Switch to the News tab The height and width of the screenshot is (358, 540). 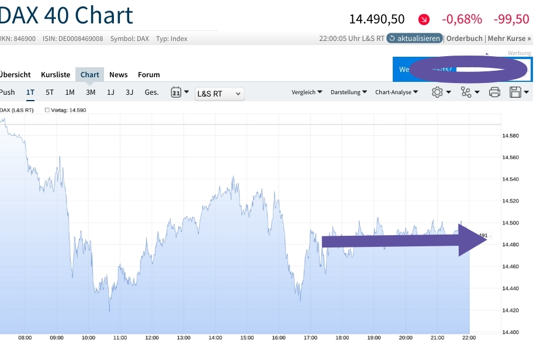(x=119, y=74)
